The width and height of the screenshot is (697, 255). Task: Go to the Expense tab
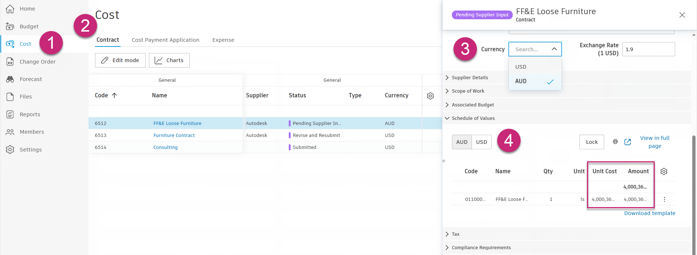pos(223,40)
